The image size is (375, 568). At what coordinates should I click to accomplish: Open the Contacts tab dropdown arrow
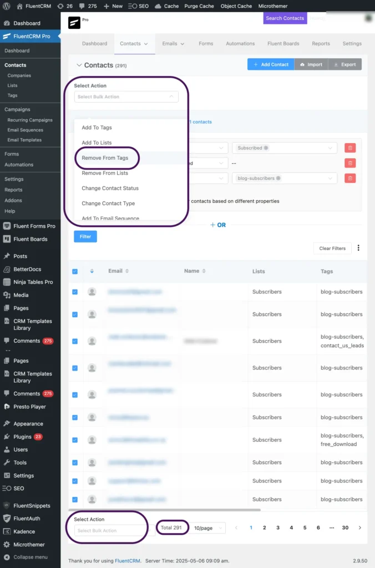[146, 44]
